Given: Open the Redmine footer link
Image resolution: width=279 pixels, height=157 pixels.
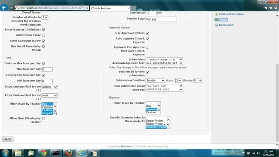Looking at the screenshot, I should tap(126, 147).
